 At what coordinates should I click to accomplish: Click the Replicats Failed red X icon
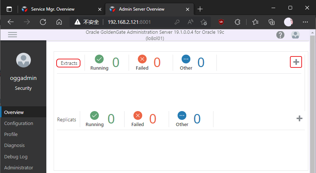tap(138, 115)
